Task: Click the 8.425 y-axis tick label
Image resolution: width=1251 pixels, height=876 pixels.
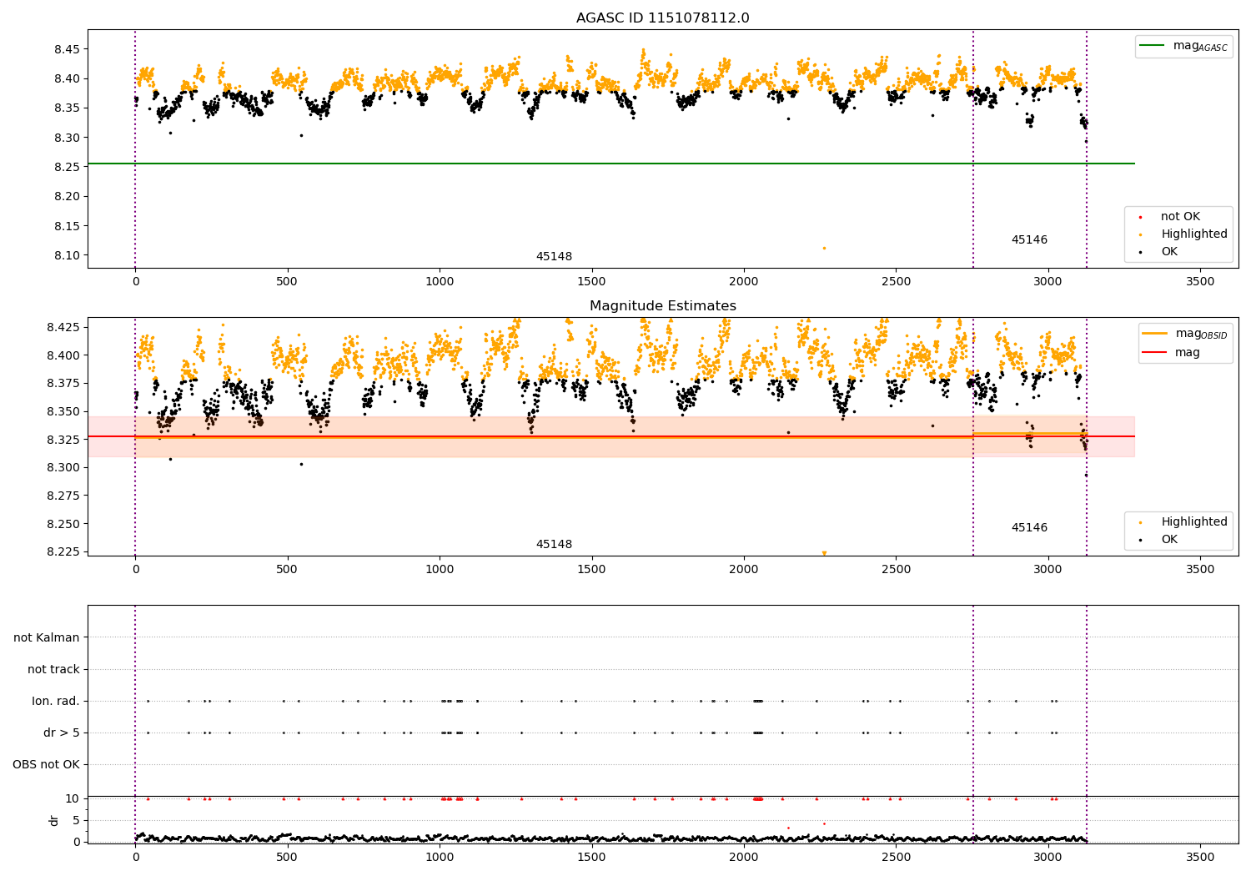Action: pyautogui.click(x=63, y=326)
